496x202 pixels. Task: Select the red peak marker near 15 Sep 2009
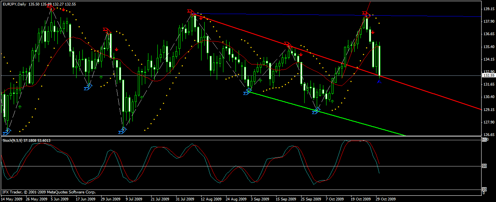click(x=288, y=45)
